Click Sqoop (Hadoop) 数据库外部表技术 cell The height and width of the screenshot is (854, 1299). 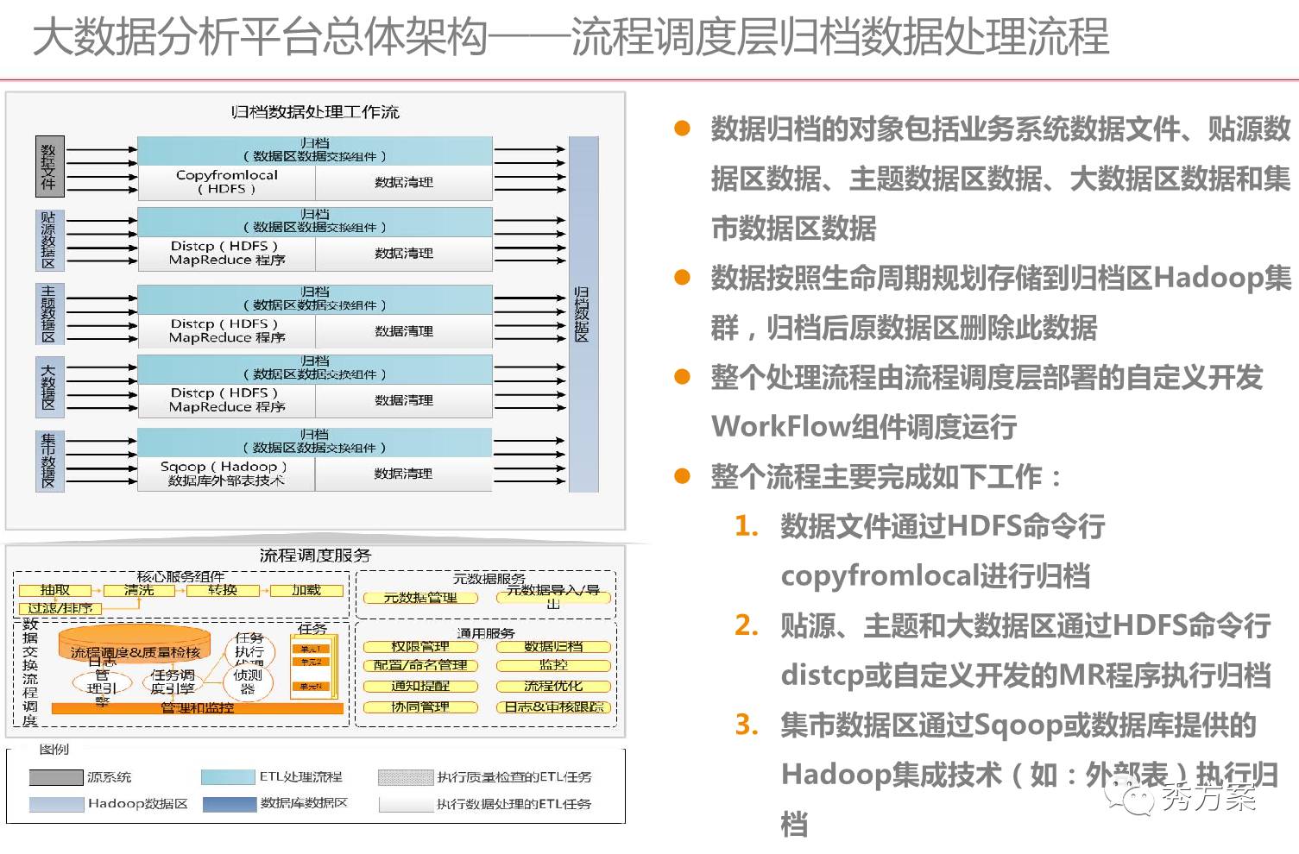226,474
